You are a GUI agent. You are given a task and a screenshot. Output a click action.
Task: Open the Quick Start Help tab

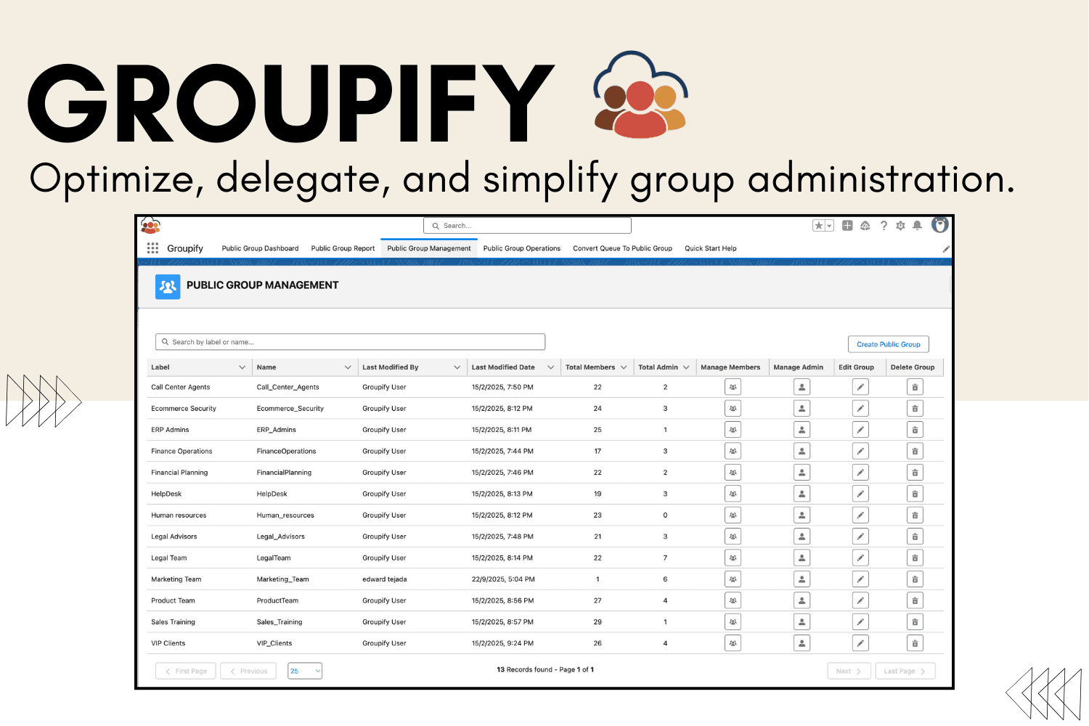[711, 248]
